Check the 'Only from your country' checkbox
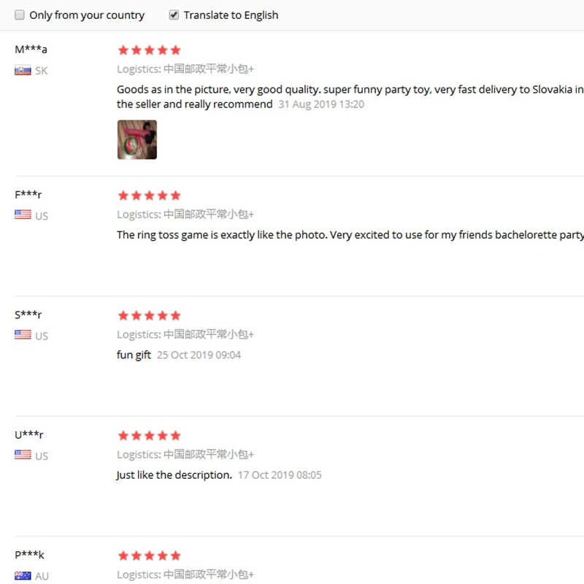 (x=20, y=15)
